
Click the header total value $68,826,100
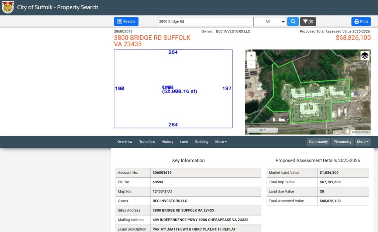click(x=353, y=38)
